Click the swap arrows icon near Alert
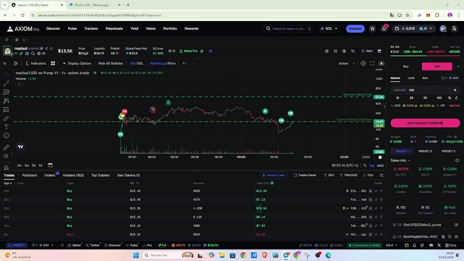Screen dimensions: 464x261 point(353,51)
